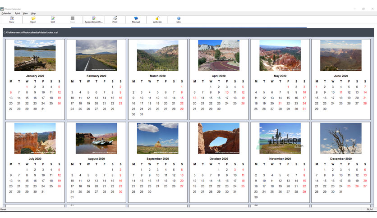Select the May 2020 red canyon photo
377x218 pixels.
coord(280,55)
